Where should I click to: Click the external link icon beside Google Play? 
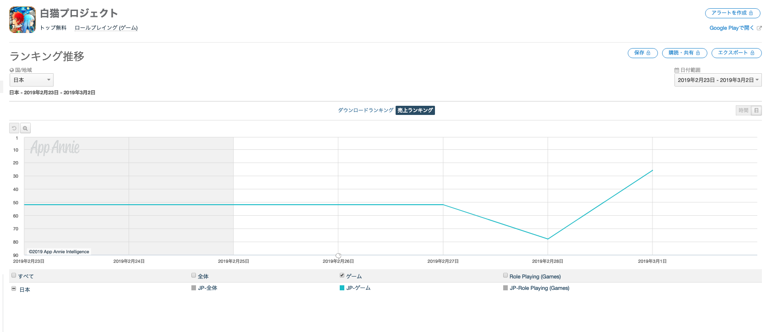759,28
